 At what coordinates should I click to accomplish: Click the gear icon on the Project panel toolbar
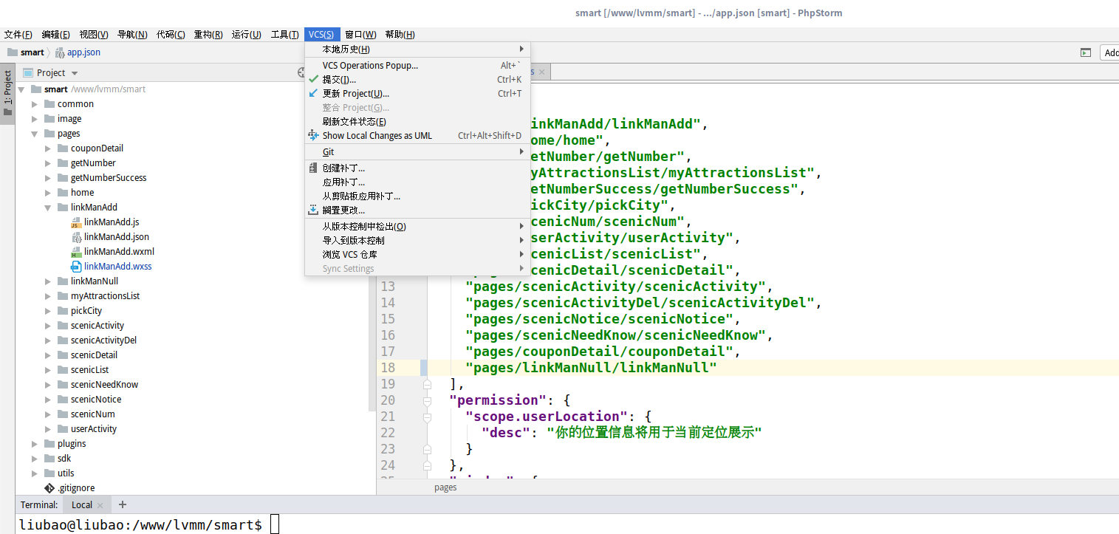pyautogui.click(x=301, y=72)
